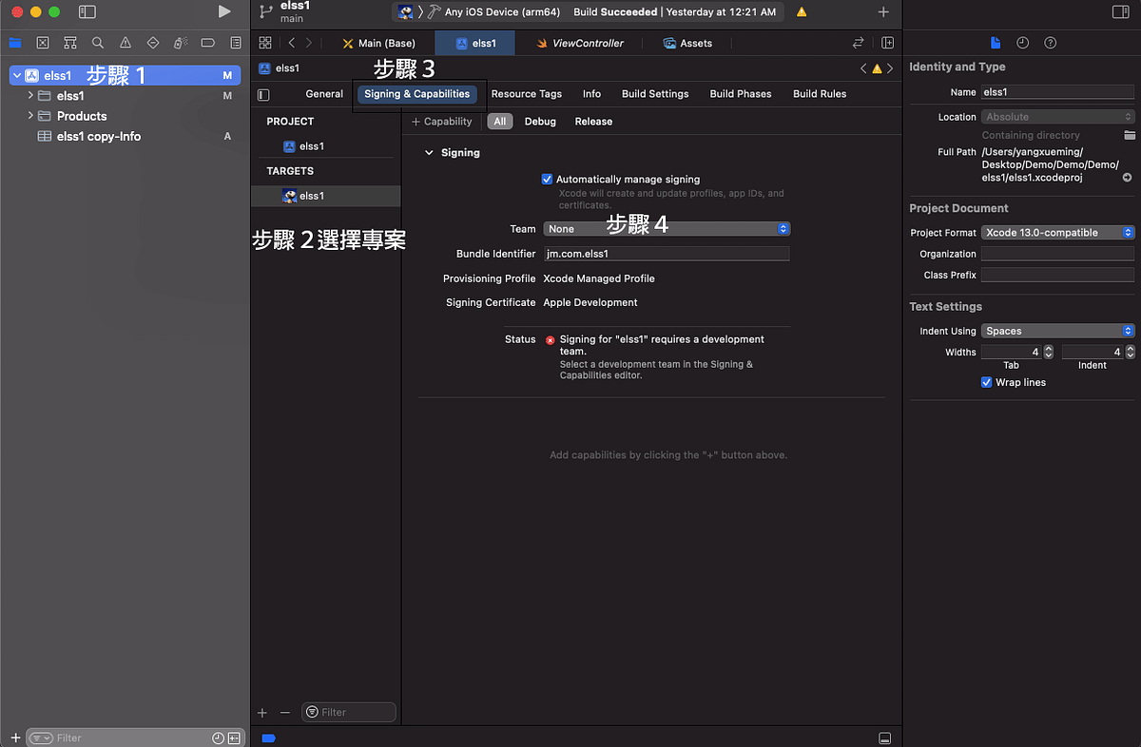
Task: Uncheck Automatically manage signing
Action: (x=547, y=179)
